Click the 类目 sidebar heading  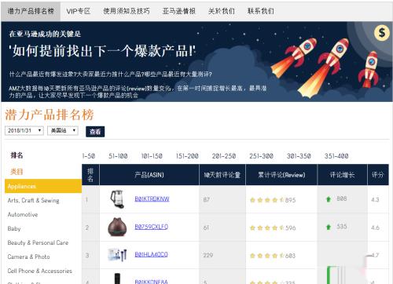(x=17, y=172)
